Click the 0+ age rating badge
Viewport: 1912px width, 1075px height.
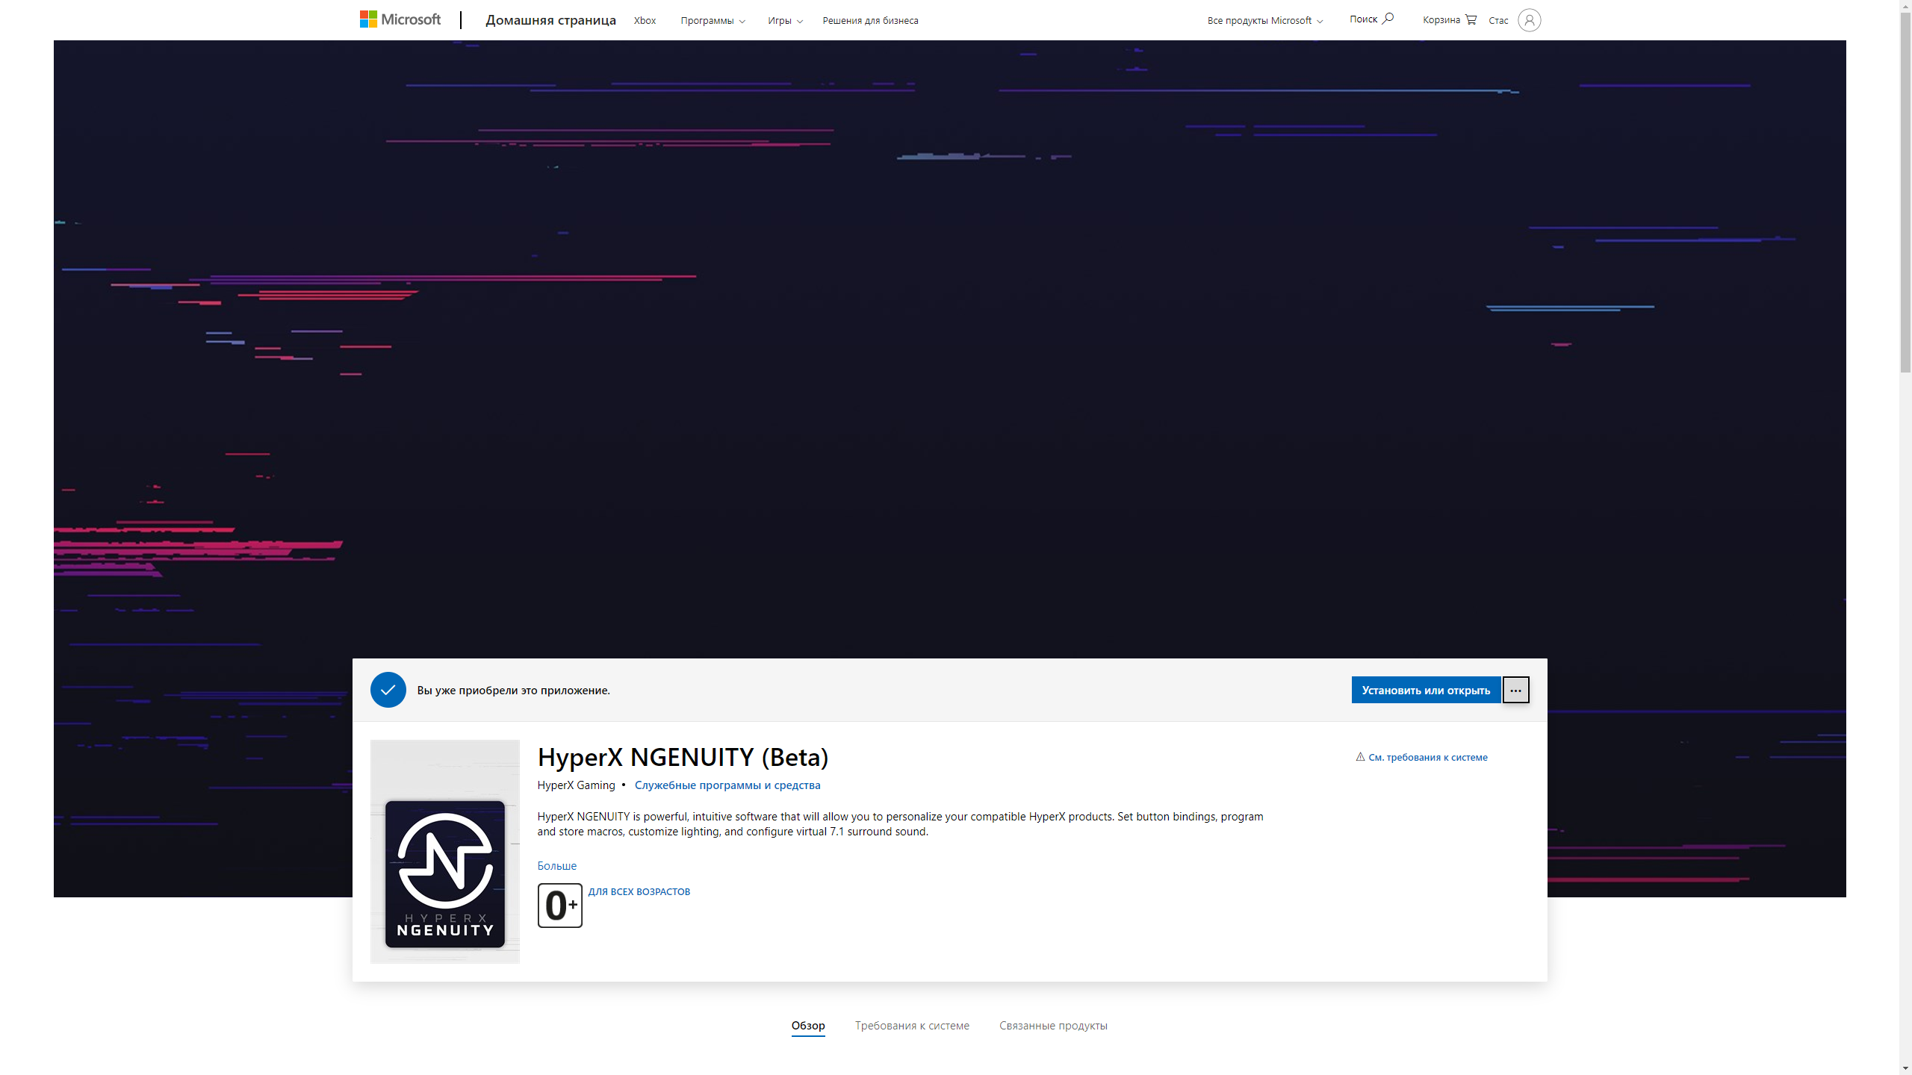(x=560, y=905)
